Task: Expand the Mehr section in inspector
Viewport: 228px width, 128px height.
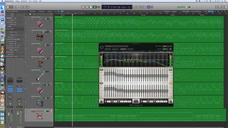Action: click(8, 27)
